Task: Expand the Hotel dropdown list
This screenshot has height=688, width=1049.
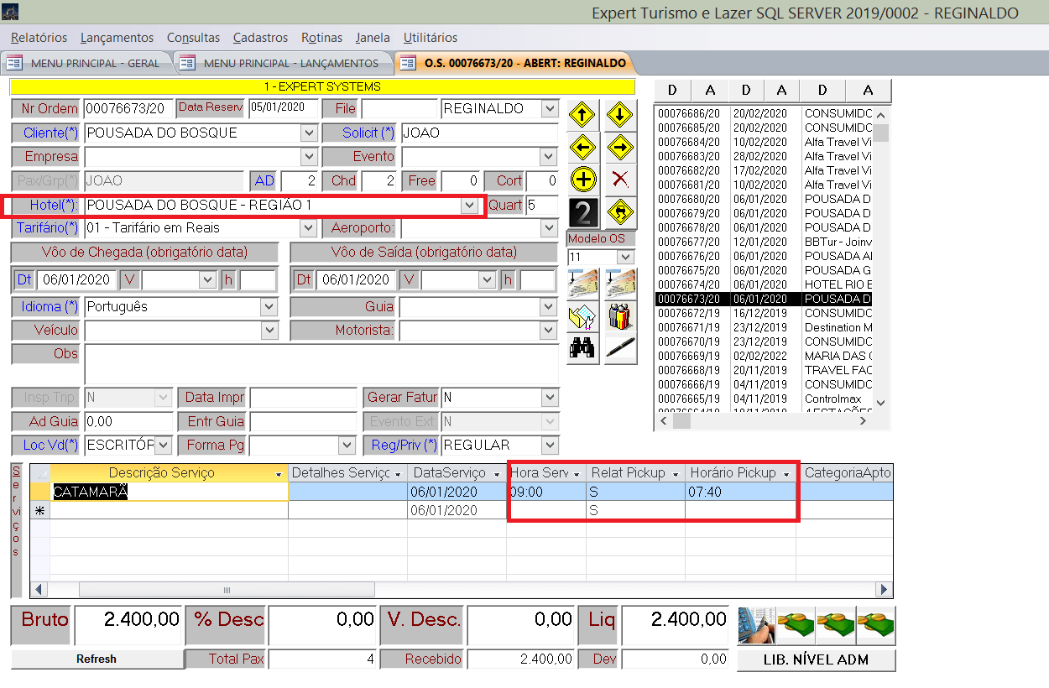Action: click(x=467, y=206)
